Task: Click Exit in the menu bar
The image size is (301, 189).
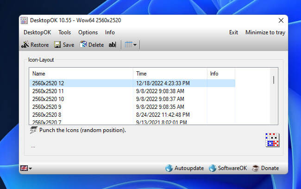Action: tap(233, 32)
